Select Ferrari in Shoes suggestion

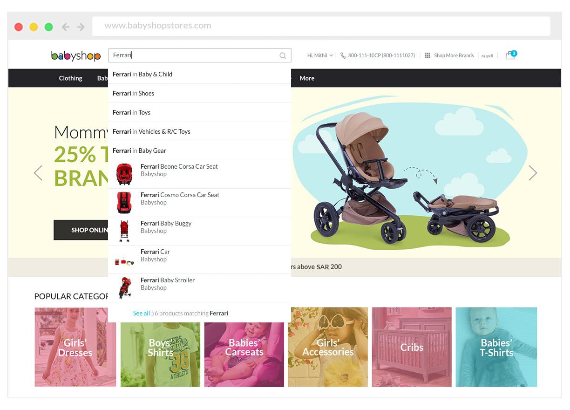click(x=199, y=93)
